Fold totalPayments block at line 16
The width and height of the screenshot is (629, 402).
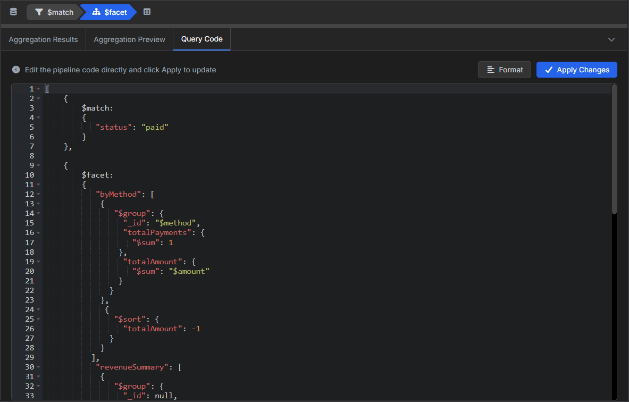pos(38,233)
